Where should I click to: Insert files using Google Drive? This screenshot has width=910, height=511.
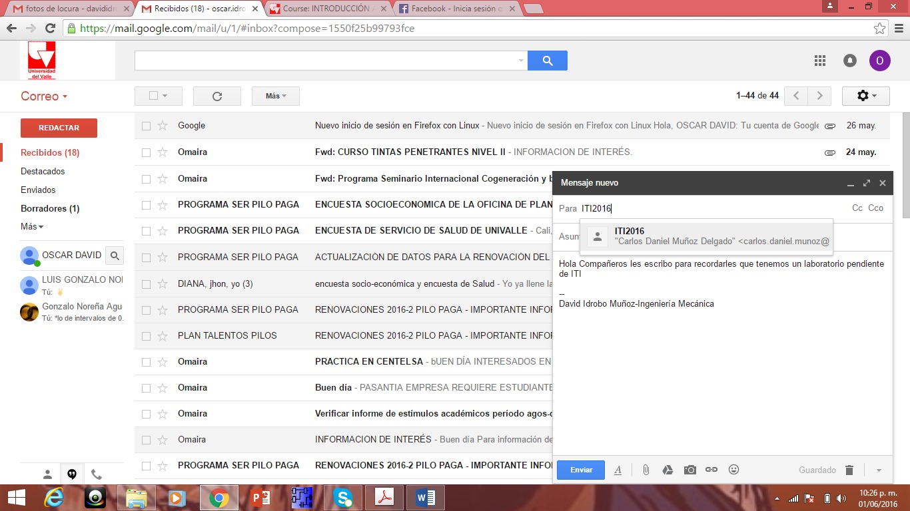click(x=668, y=470)
